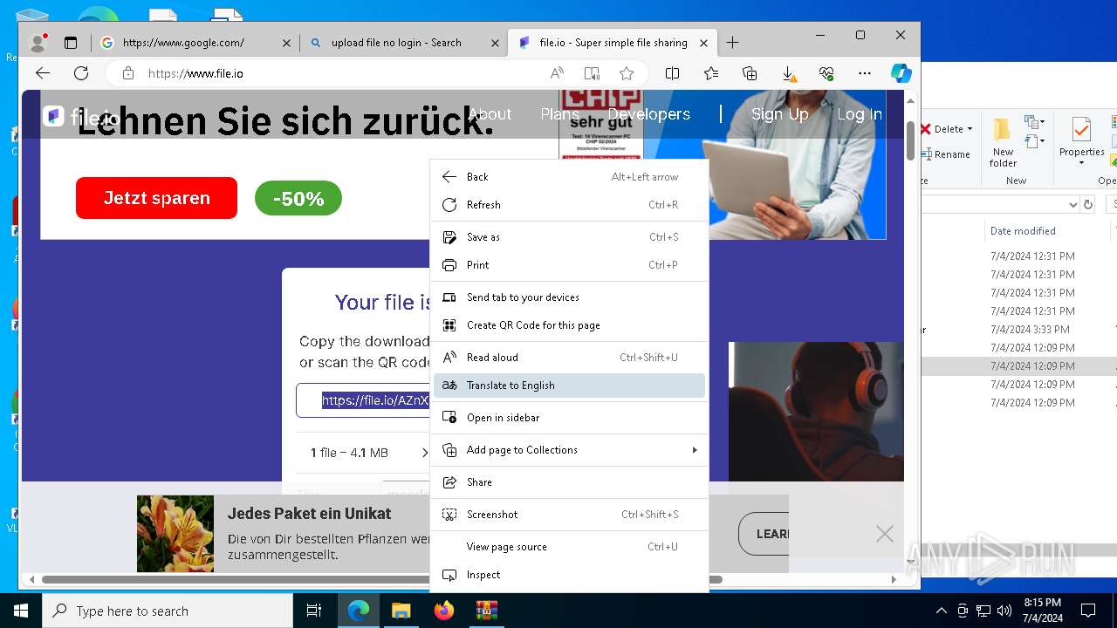The image size is (1117, 628).
Task: Expand the 1 file – 4.1 MB row
Action: pos(364,453)
